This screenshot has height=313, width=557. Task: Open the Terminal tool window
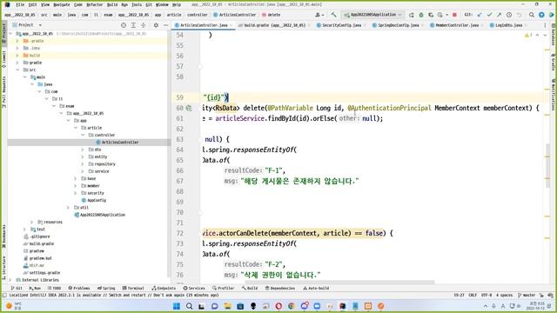point(133,288)
